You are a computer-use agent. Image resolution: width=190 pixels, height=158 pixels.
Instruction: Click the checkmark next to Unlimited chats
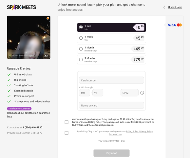(x=9, y=75)
